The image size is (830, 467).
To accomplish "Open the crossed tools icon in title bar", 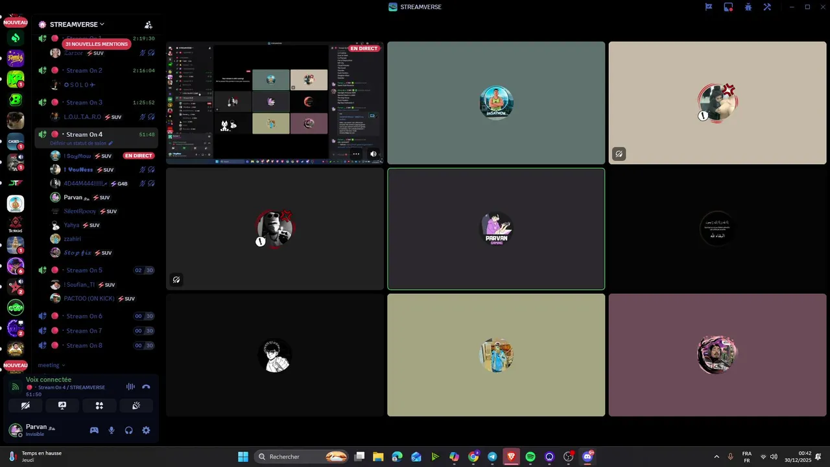I will pyautogui.click(x=767, y=7).
